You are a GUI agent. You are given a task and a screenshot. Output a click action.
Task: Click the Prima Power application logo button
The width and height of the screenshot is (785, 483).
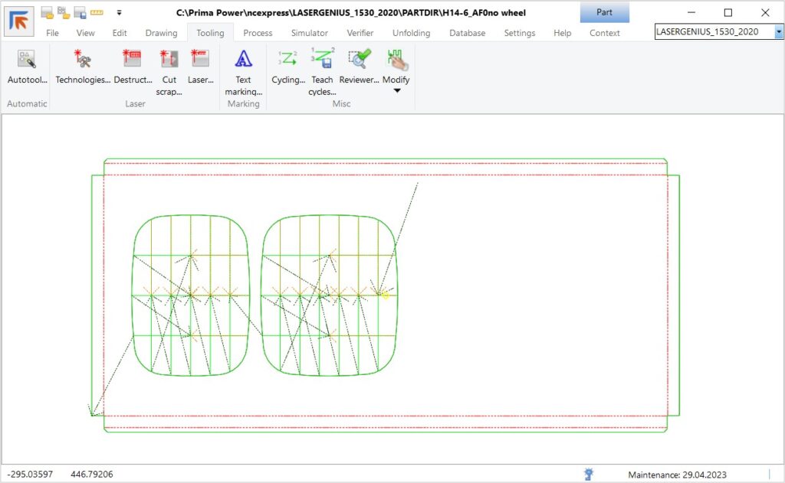pyautogui.click(x=18, y=21)
